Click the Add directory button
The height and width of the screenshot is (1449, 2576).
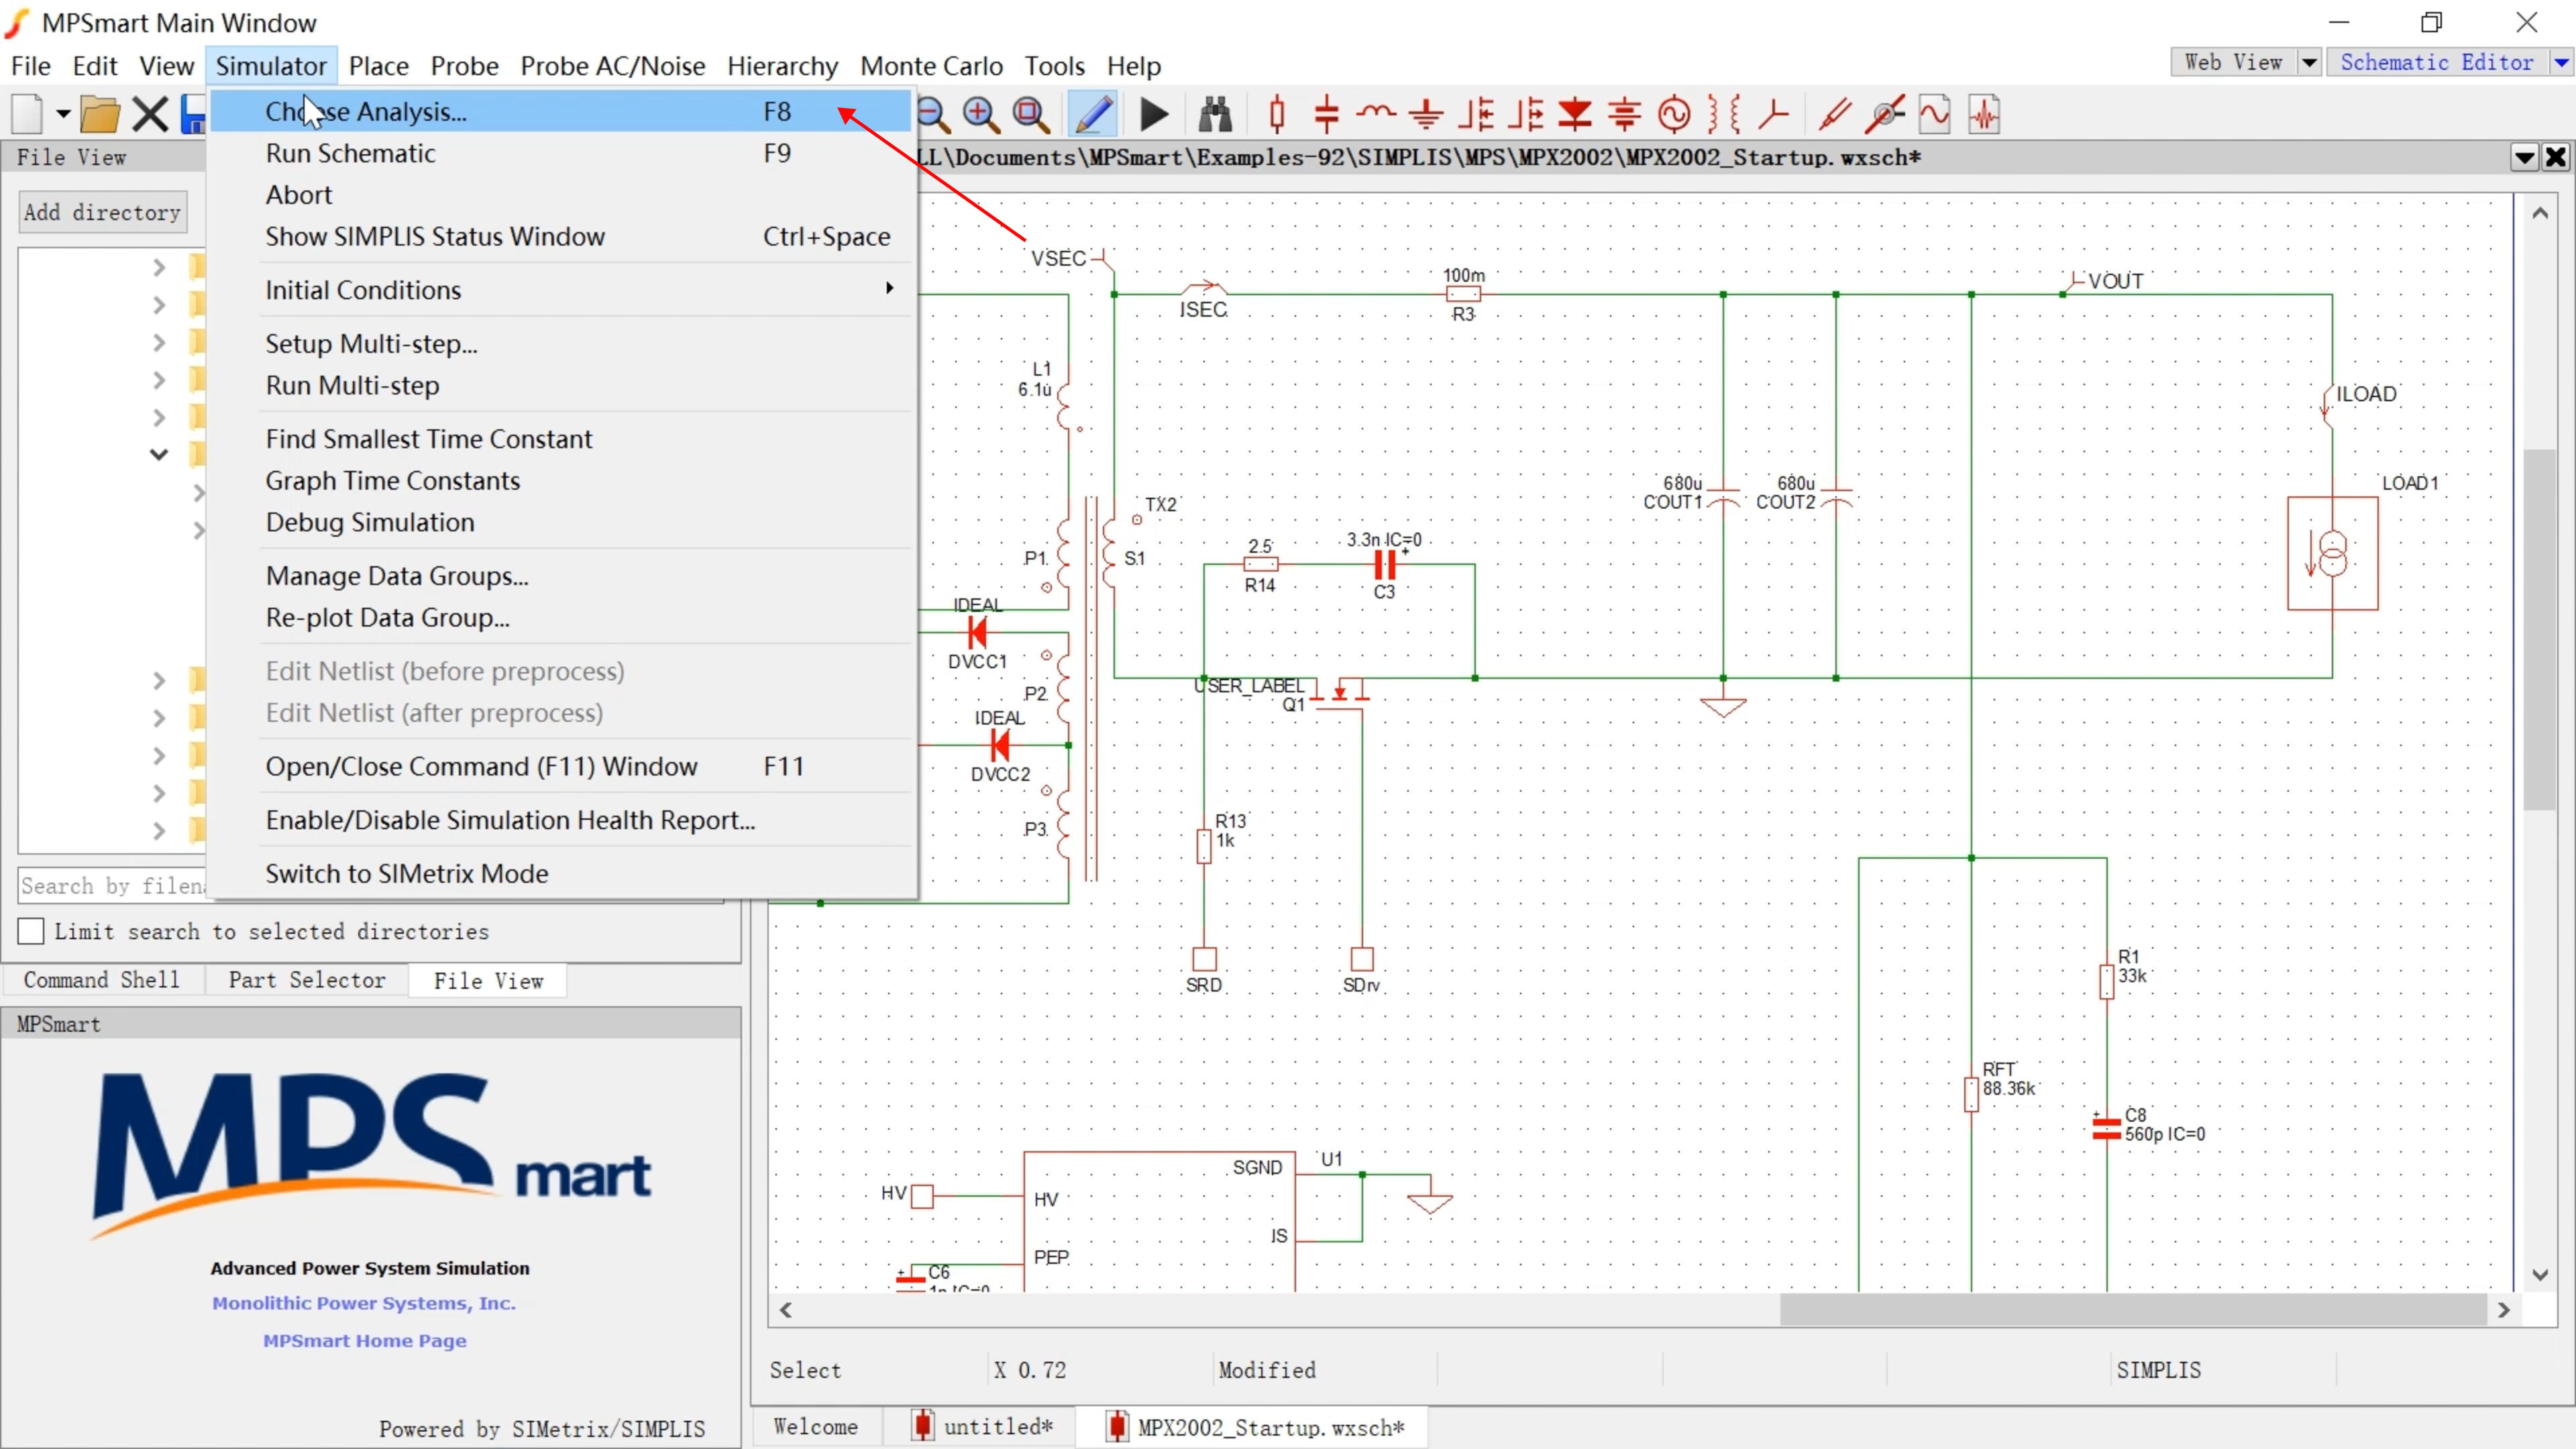pos(102,212)
